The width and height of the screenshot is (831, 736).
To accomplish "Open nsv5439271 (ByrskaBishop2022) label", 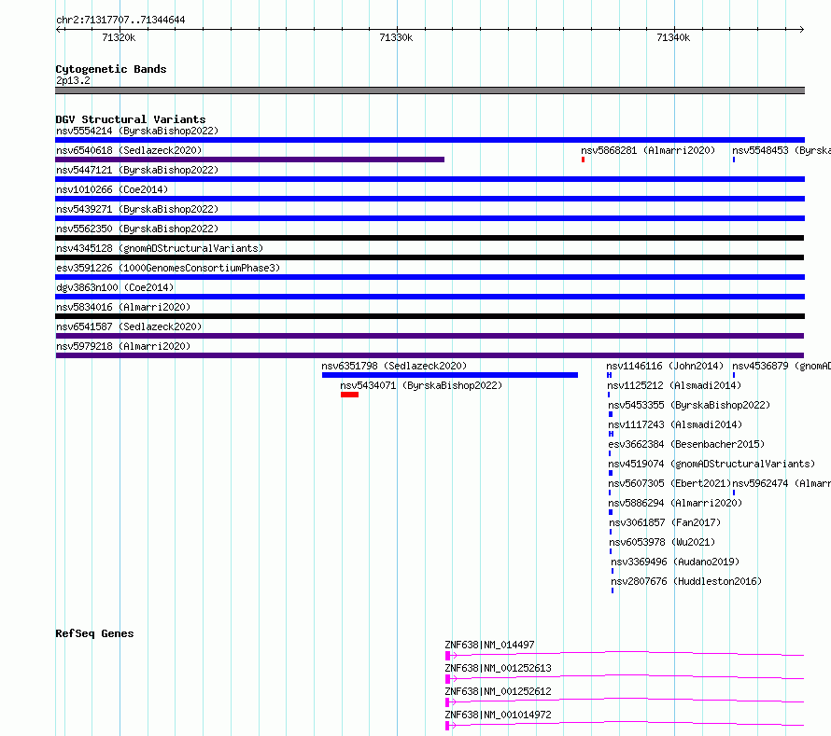I will pyautogui.click(x=137, y=209).
